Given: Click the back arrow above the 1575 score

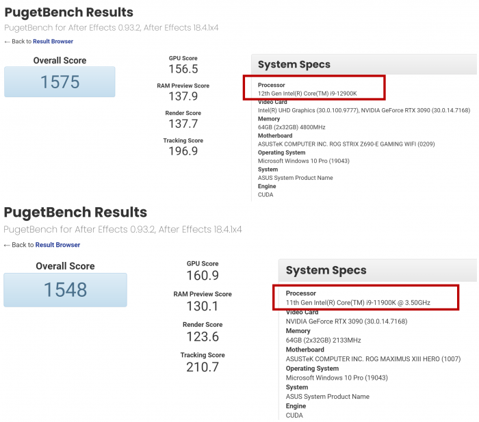Looking at the screenshot, I should pyautogui.click(x=7, y=42).
